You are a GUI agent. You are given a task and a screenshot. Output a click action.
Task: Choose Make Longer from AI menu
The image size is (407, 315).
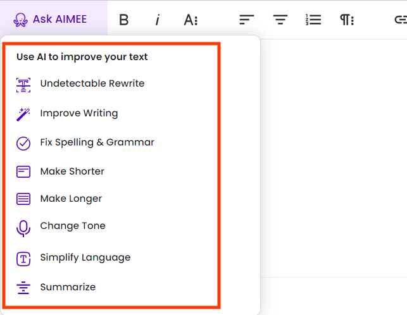point(71,199)
